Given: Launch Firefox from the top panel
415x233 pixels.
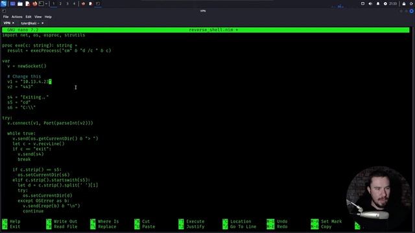Looking at the screenshot, I should point(34,4).
